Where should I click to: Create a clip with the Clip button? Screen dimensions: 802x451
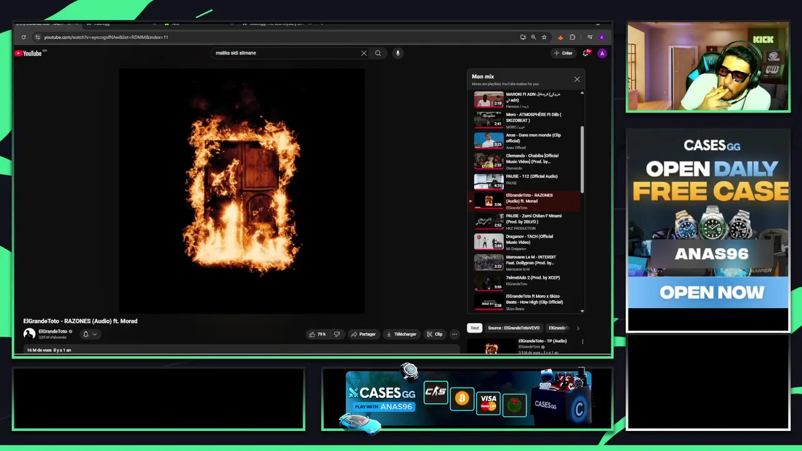[435, 334]
